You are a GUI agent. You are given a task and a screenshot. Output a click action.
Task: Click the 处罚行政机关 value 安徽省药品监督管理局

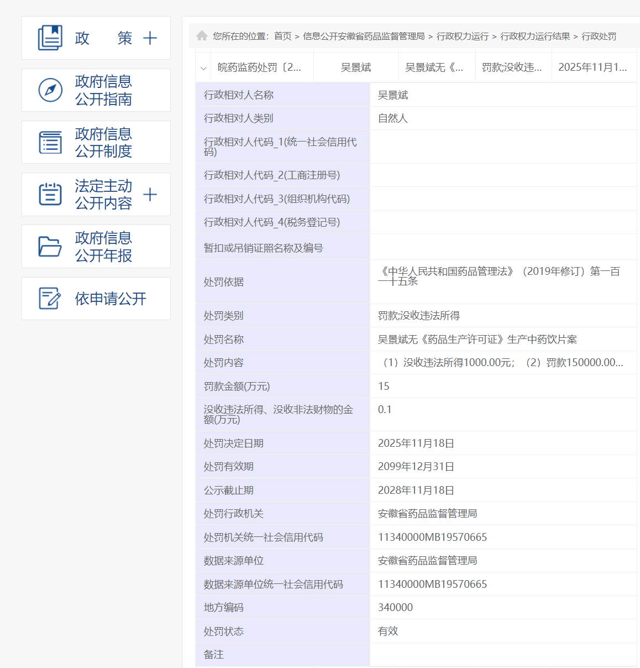pos(428,514)
